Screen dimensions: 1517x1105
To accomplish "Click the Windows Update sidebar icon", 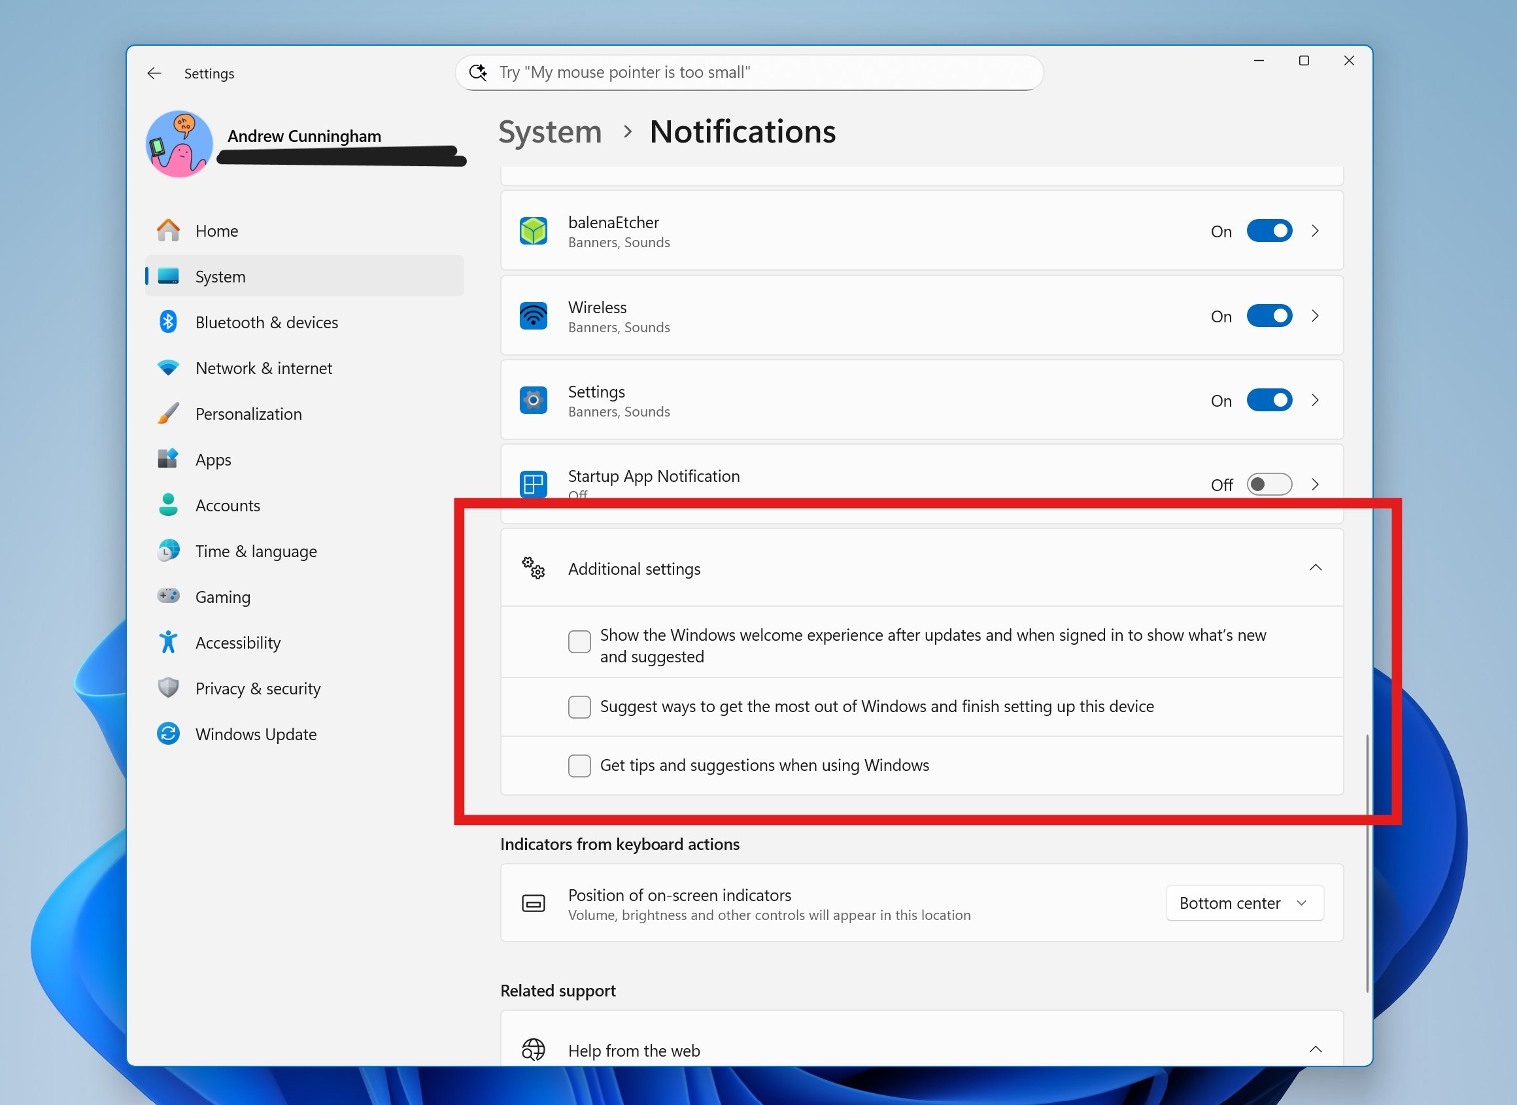I will 168,734.
